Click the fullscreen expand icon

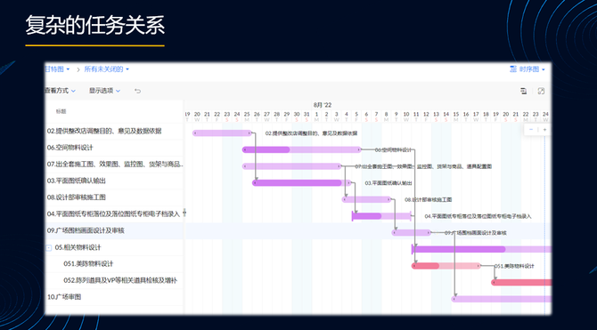point(541,91)
